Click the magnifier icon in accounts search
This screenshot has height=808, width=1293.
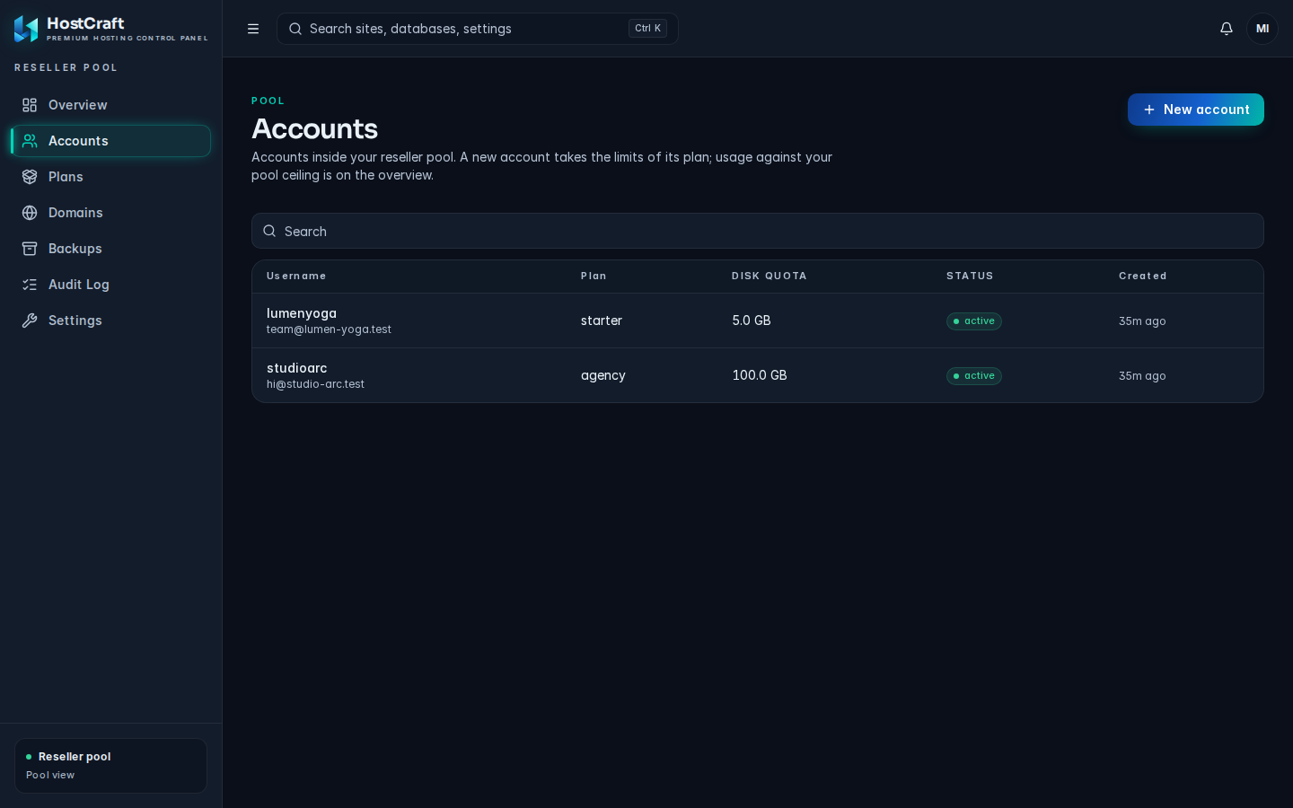(x=269, y=231)
